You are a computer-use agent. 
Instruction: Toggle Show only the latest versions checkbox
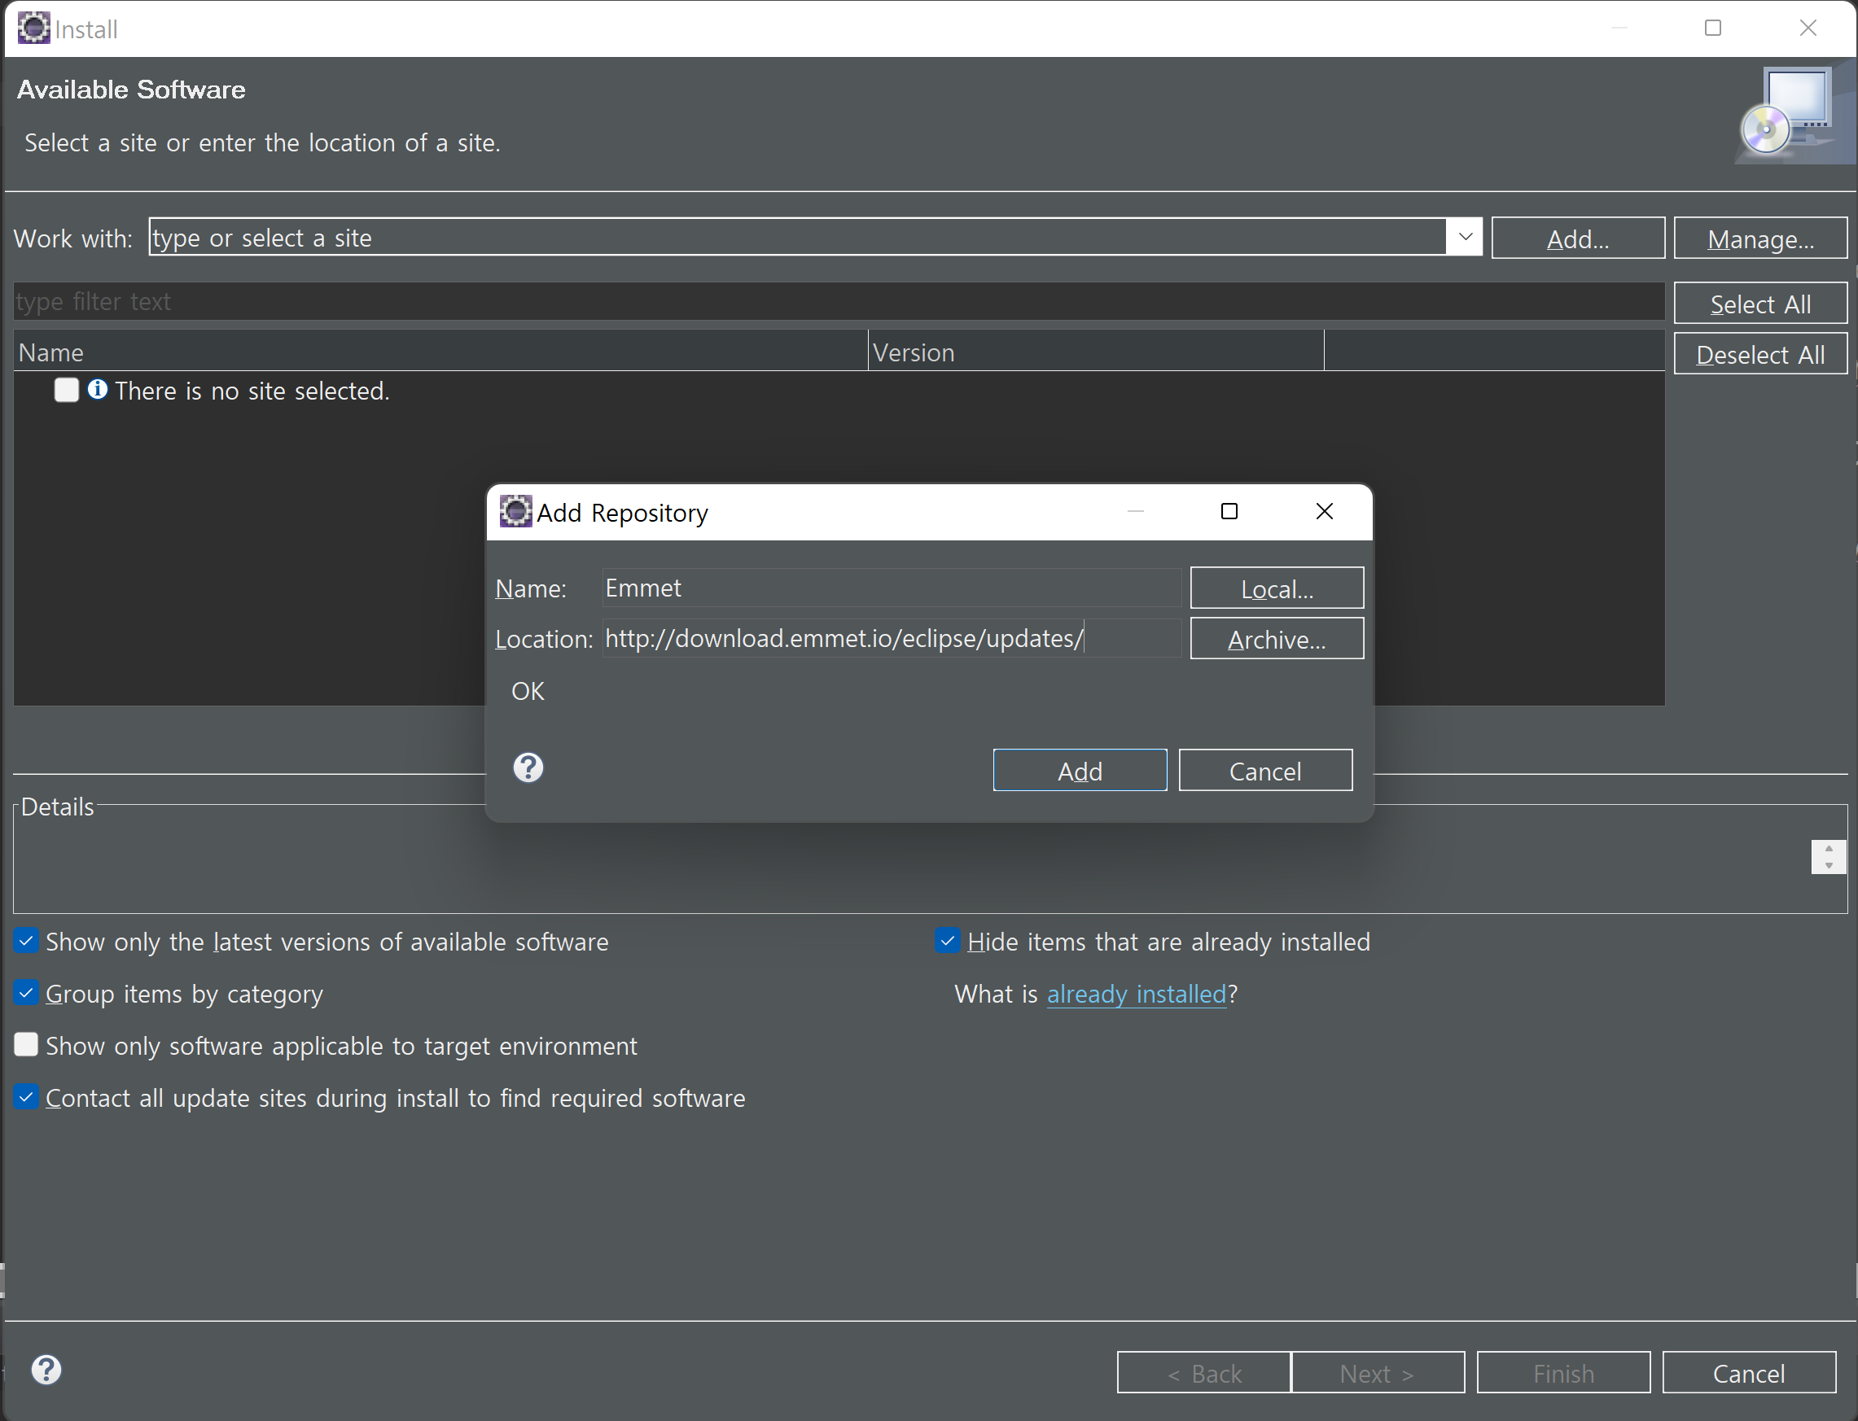tap(26, 941)
